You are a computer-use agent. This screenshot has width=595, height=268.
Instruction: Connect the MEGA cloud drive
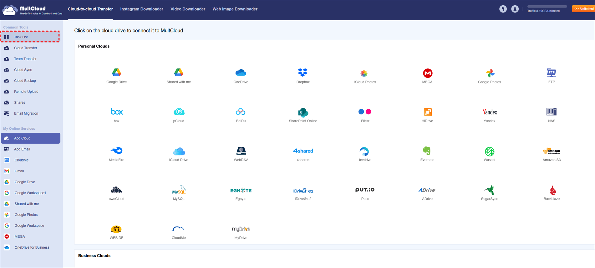point(427,73)
